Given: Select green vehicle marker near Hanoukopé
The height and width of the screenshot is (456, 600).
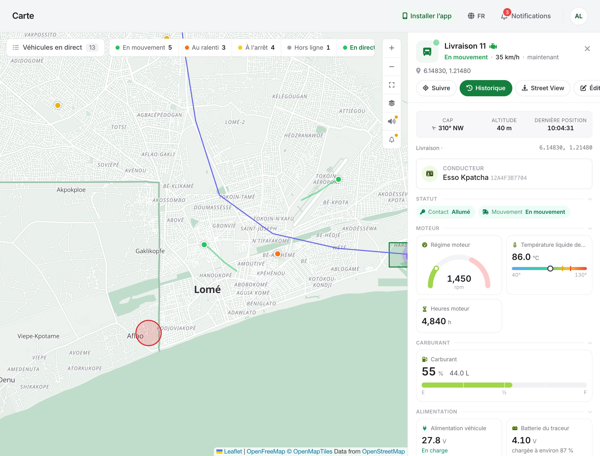Looking at the screenshot, I should (204, 245).
